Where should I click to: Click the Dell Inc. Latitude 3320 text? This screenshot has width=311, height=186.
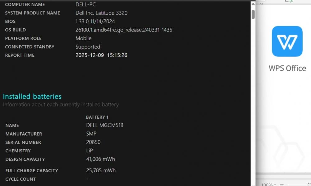[101, 13]
